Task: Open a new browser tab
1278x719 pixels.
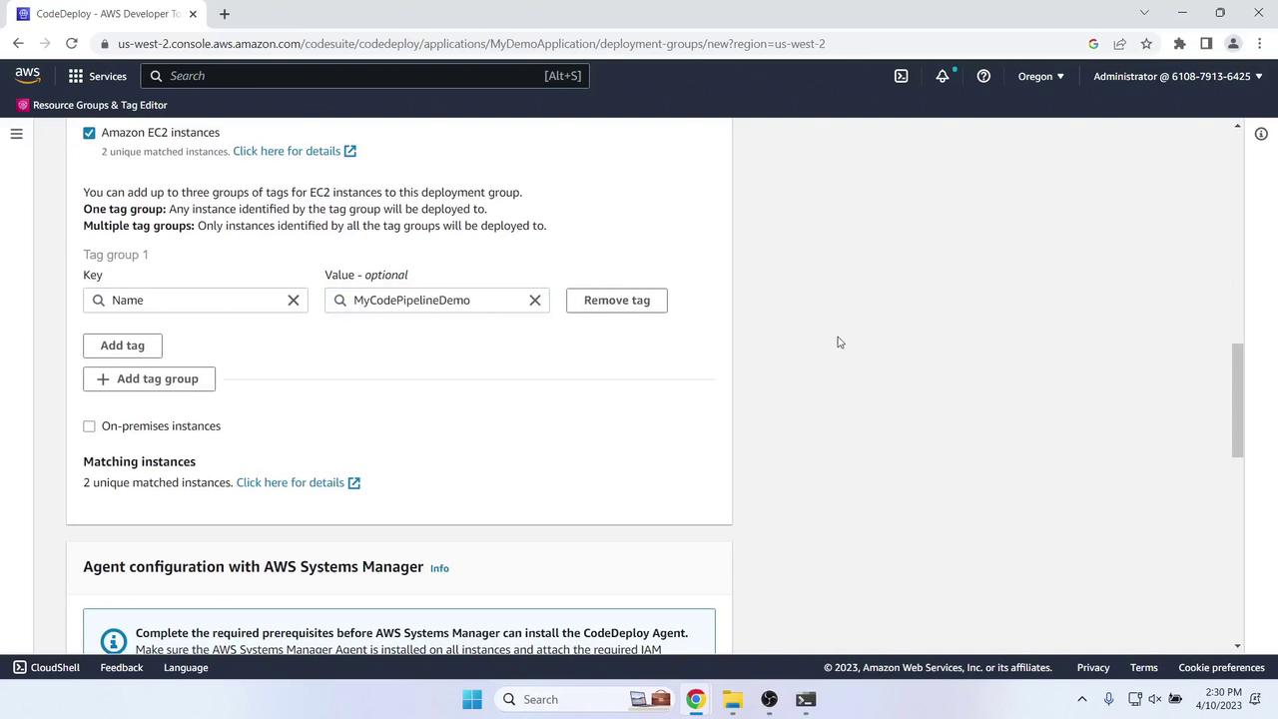Action: point(225,14)
